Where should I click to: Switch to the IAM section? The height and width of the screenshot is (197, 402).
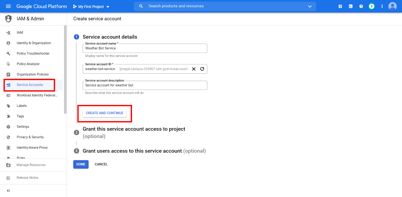20,32
